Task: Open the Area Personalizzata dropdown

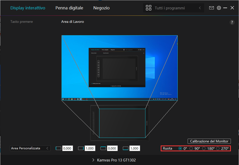Action: pyautogui.click(x=30, y=148)
